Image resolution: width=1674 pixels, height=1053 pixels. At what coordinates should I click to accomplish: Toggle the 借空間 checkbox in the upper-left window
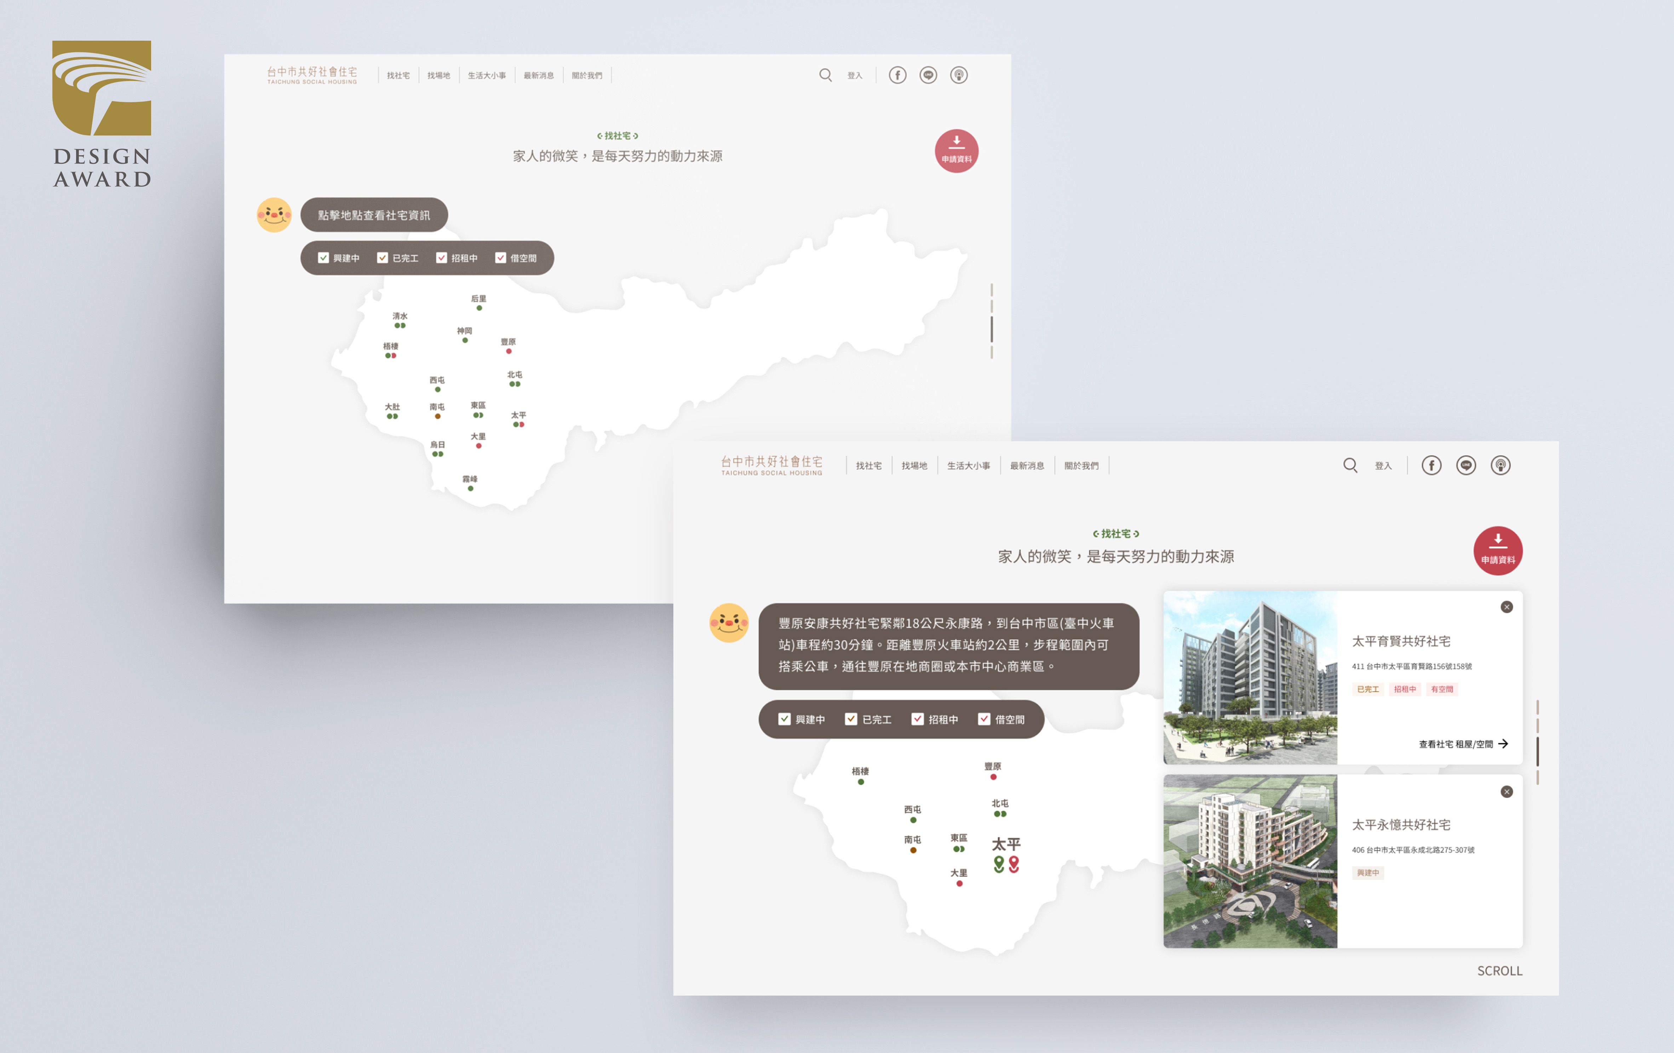500,258
